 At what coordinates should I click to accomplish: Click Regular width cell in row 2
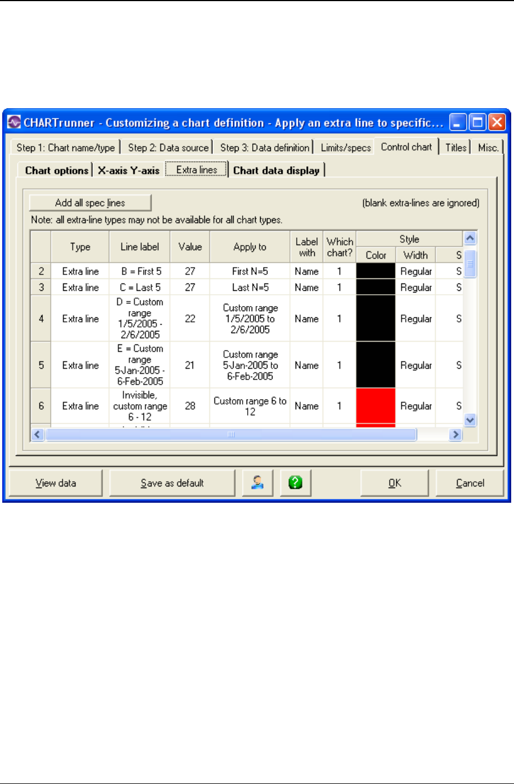click(x=415, y=271)
